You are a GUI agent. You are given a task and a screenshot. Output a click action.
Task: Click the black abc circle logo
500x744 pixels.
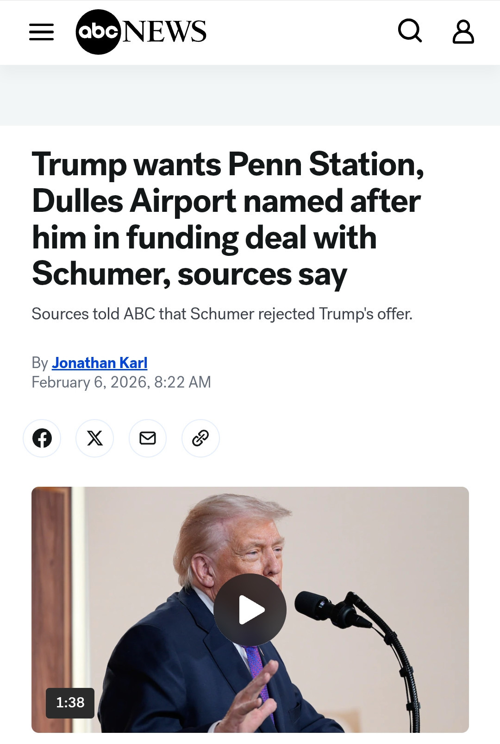[98, 32]
